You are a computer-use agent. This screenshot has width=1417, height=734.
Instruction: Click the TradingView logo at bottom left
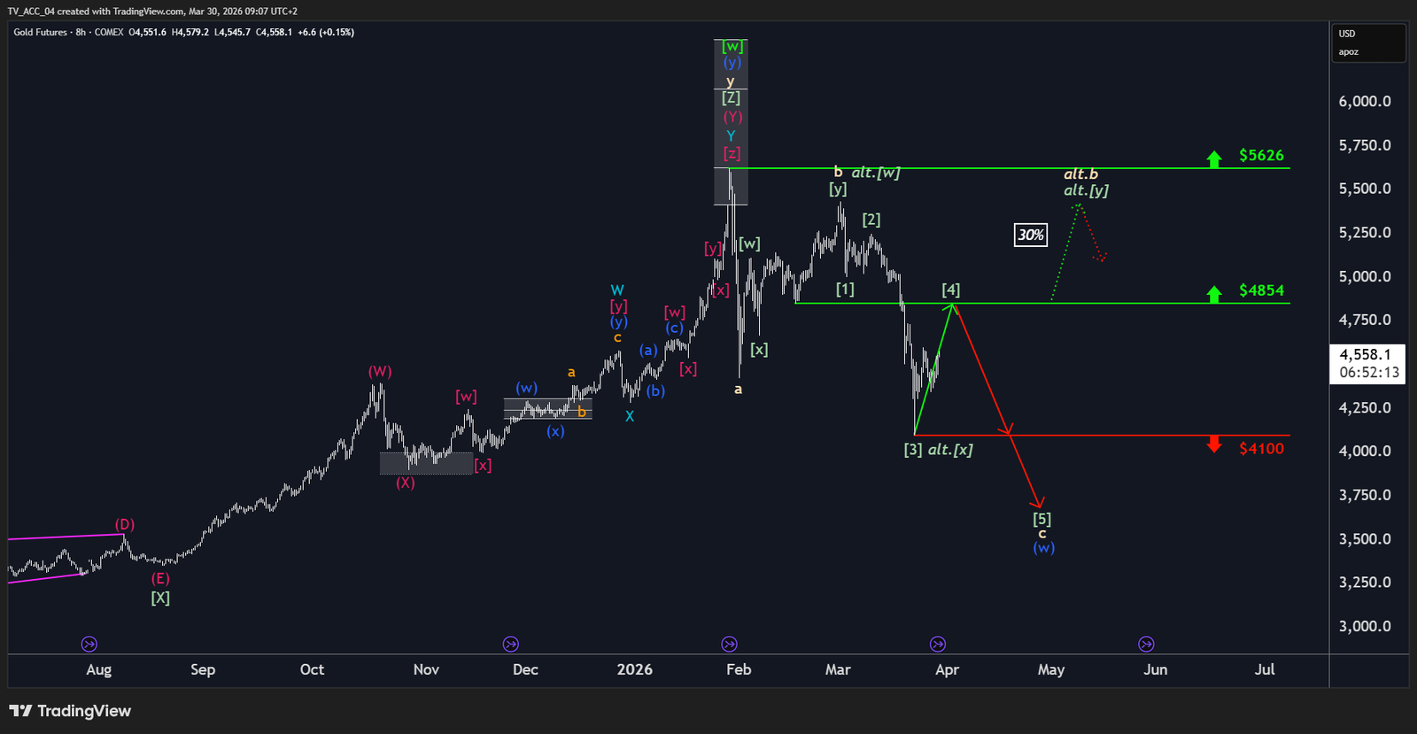(x=70, y=711)
